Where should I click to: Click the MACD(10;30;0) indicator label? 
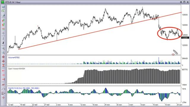pyautogui.click(x=24, y=88)
